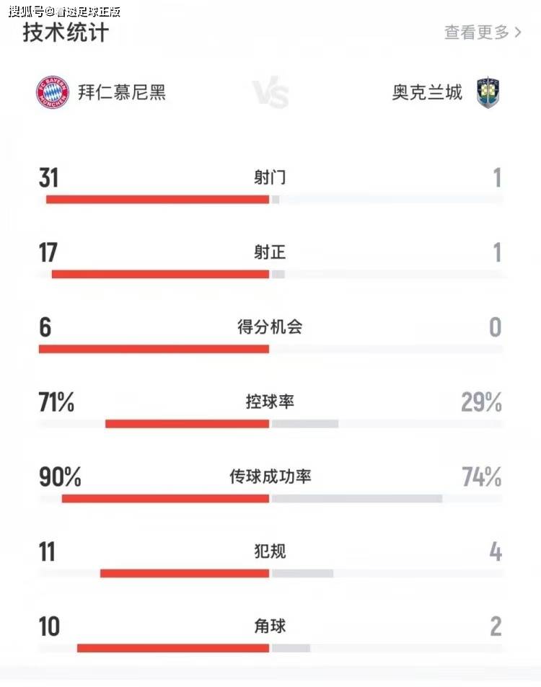Click the 71% possession value
This screenshot has width=541, height=687.
56,402
